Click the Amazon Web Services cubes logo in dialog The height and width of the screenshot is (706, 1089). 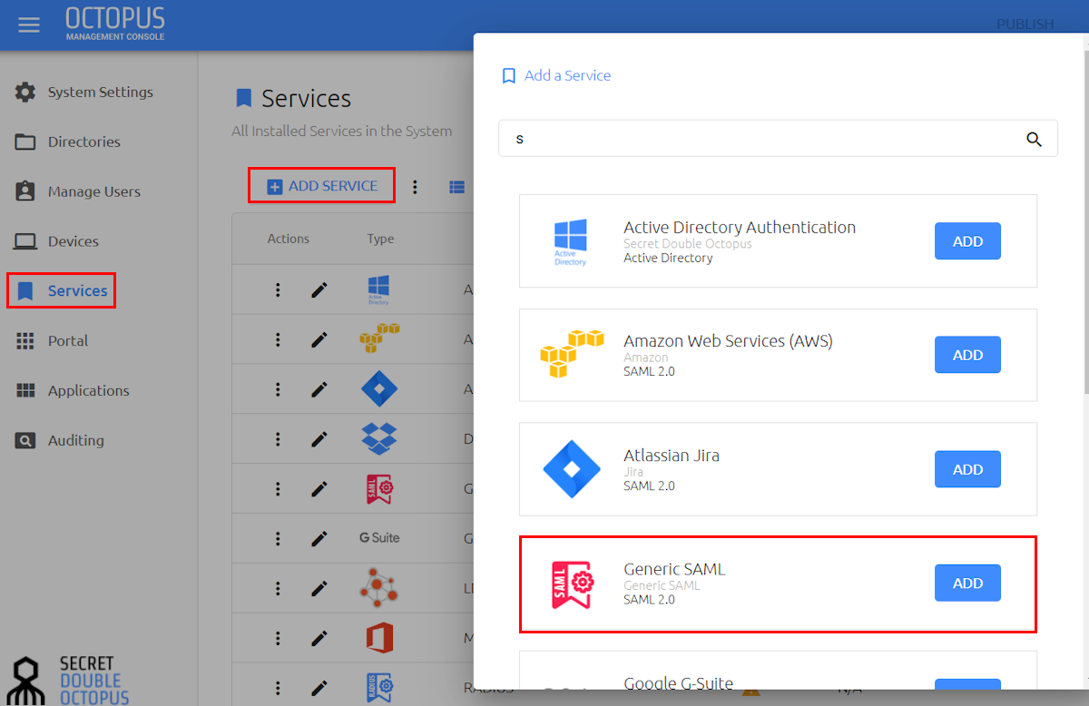(x=572, y=355)
